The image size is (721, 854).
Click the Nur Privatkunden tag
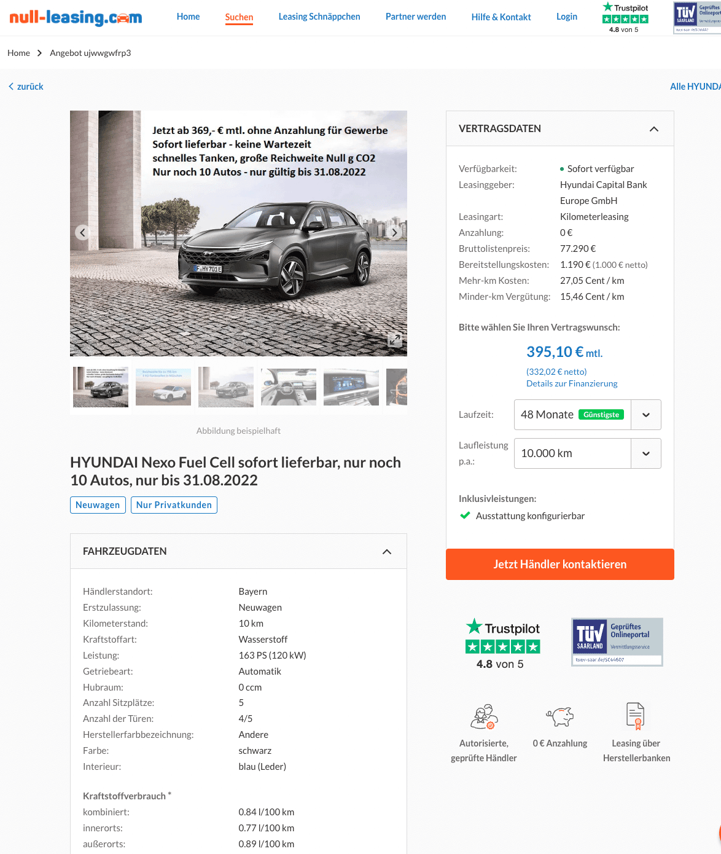pos(174,505)
